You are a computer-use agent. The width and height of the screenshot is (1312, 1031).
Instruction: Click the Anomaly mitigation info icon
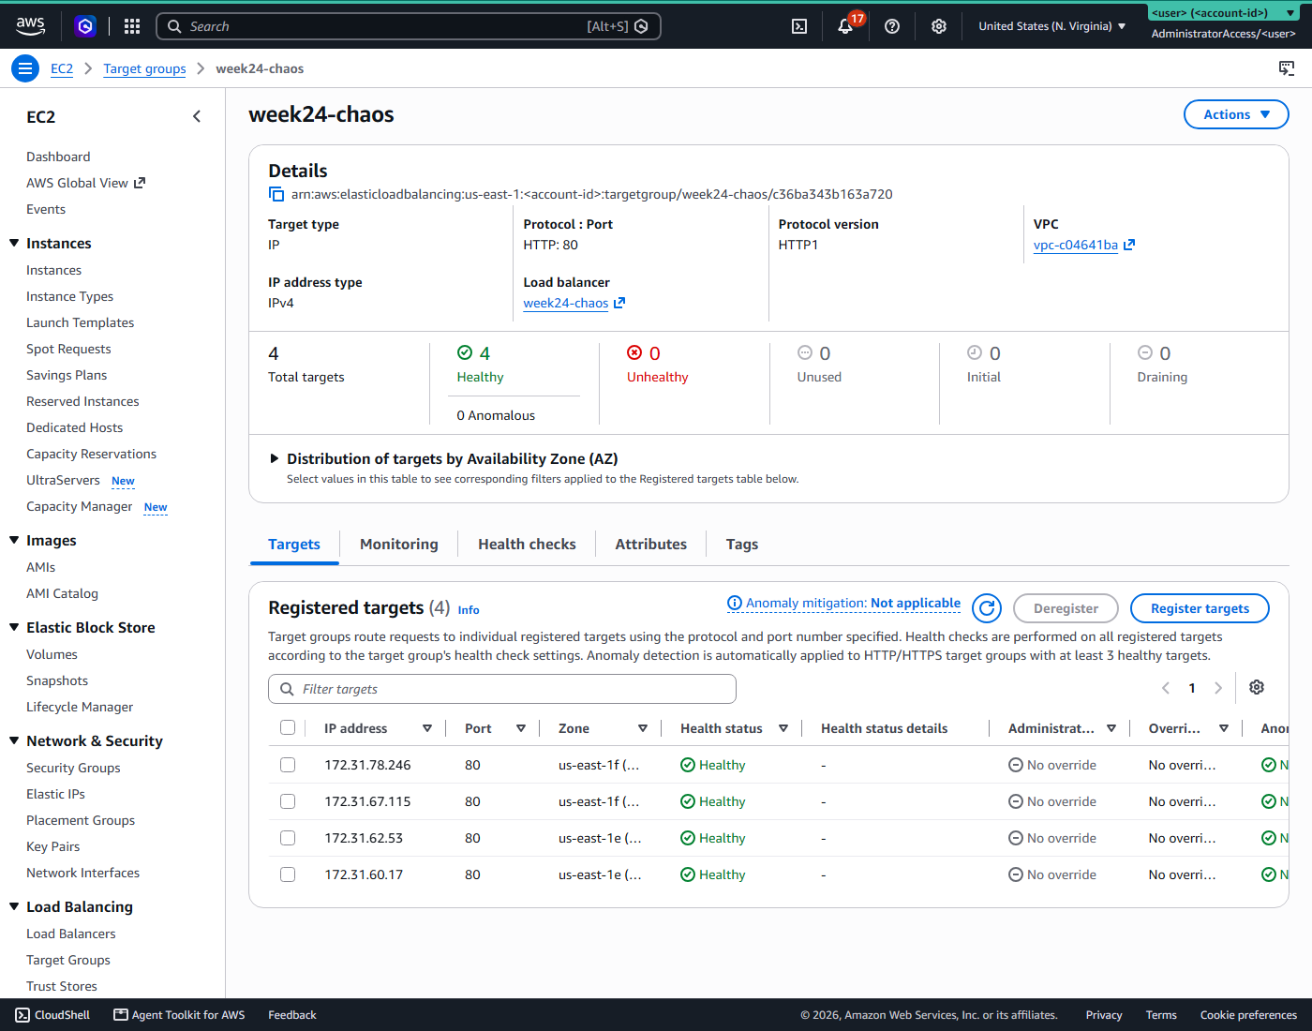pos(735,603)
